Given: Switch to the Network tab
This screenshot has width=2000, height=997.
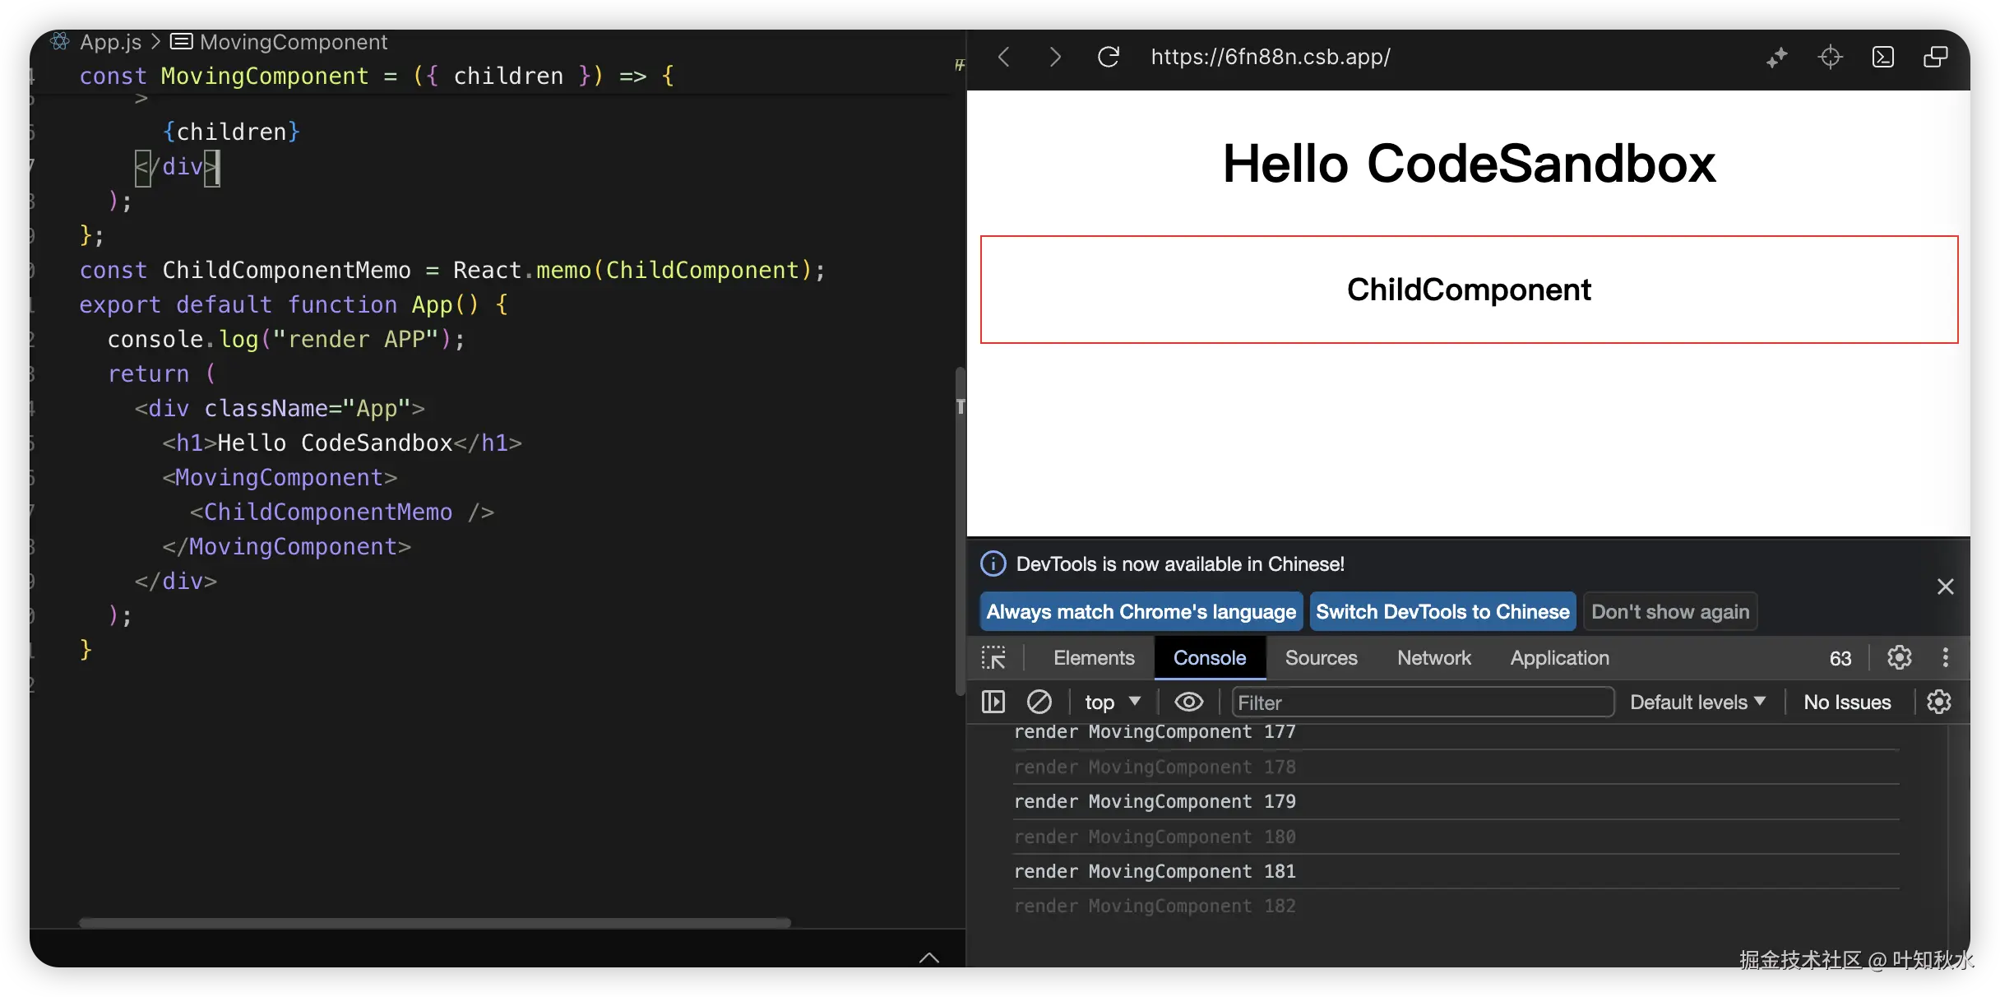Looking at the screenshot, I should [1433, 657].
